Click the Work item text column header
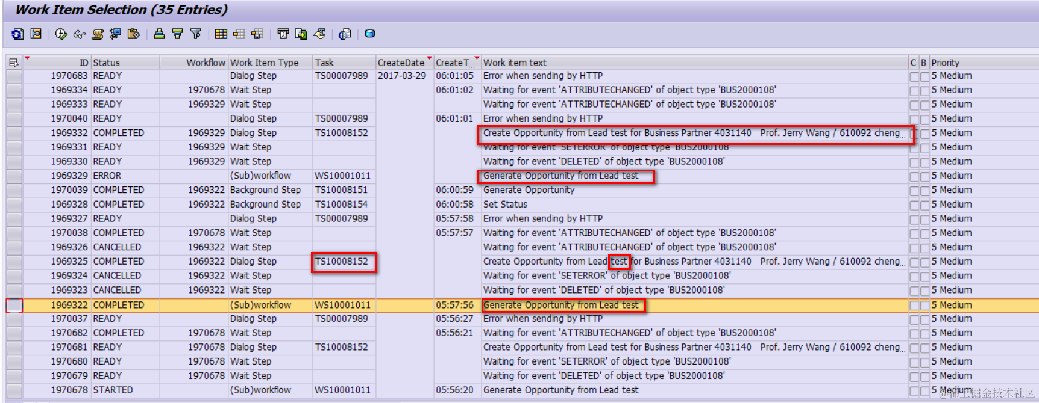This screenshot has height=403, width=1039. point(695,63)
